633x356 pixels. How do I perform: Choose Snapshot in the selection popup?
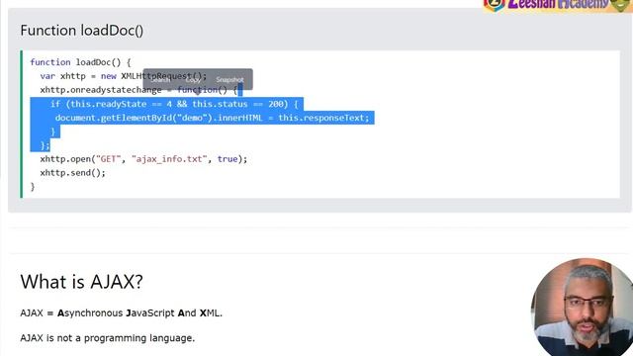(229, 79)
